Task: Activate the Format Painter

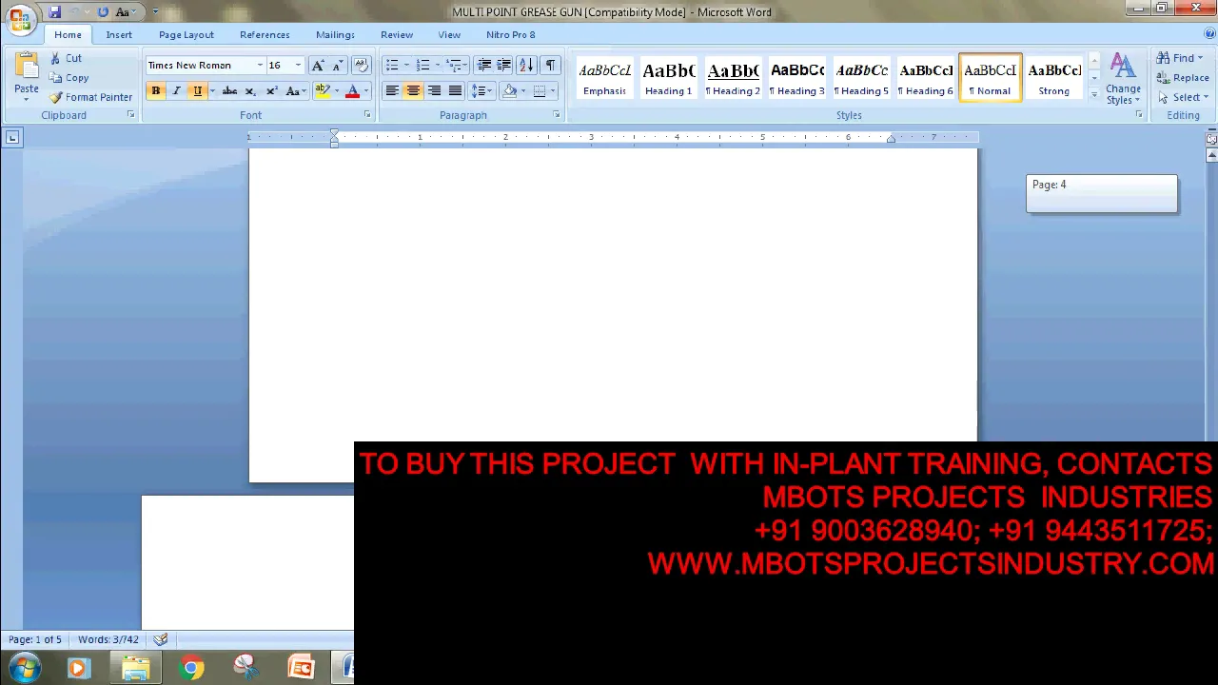Action: (90, 97)
